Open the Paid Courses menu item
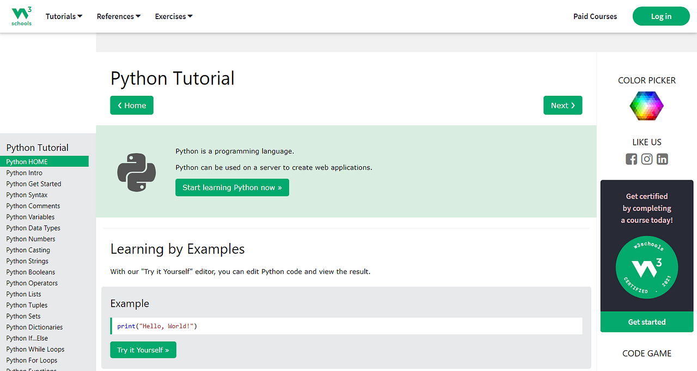Image resolution: width=697 pixels, height=371 pixels. click(595, 16)
